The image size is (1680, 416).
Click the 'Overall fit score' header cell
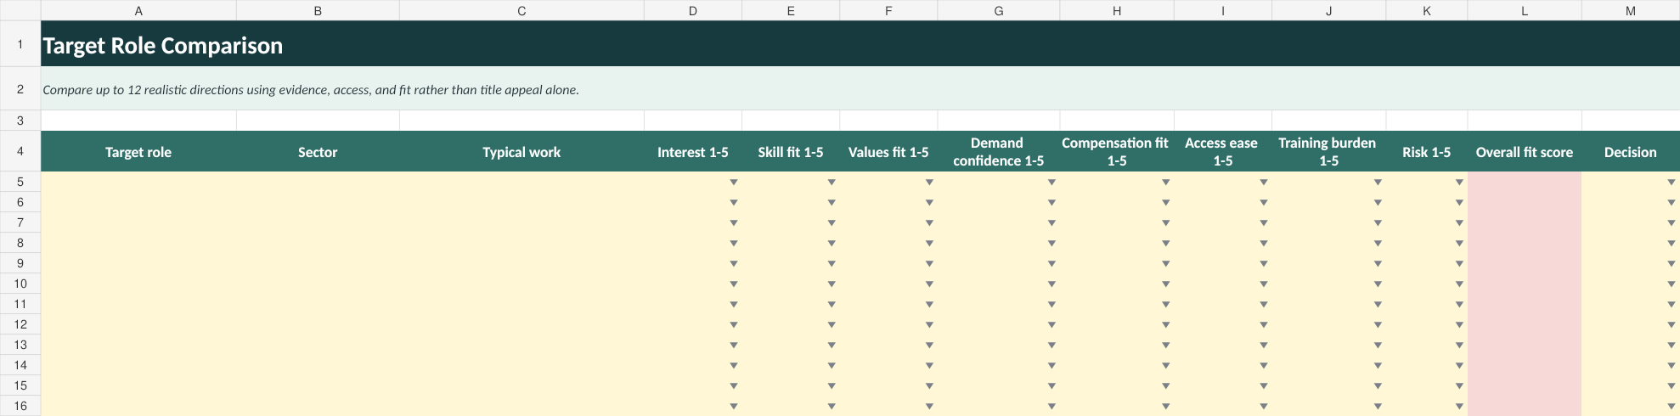click(1525, 152)
